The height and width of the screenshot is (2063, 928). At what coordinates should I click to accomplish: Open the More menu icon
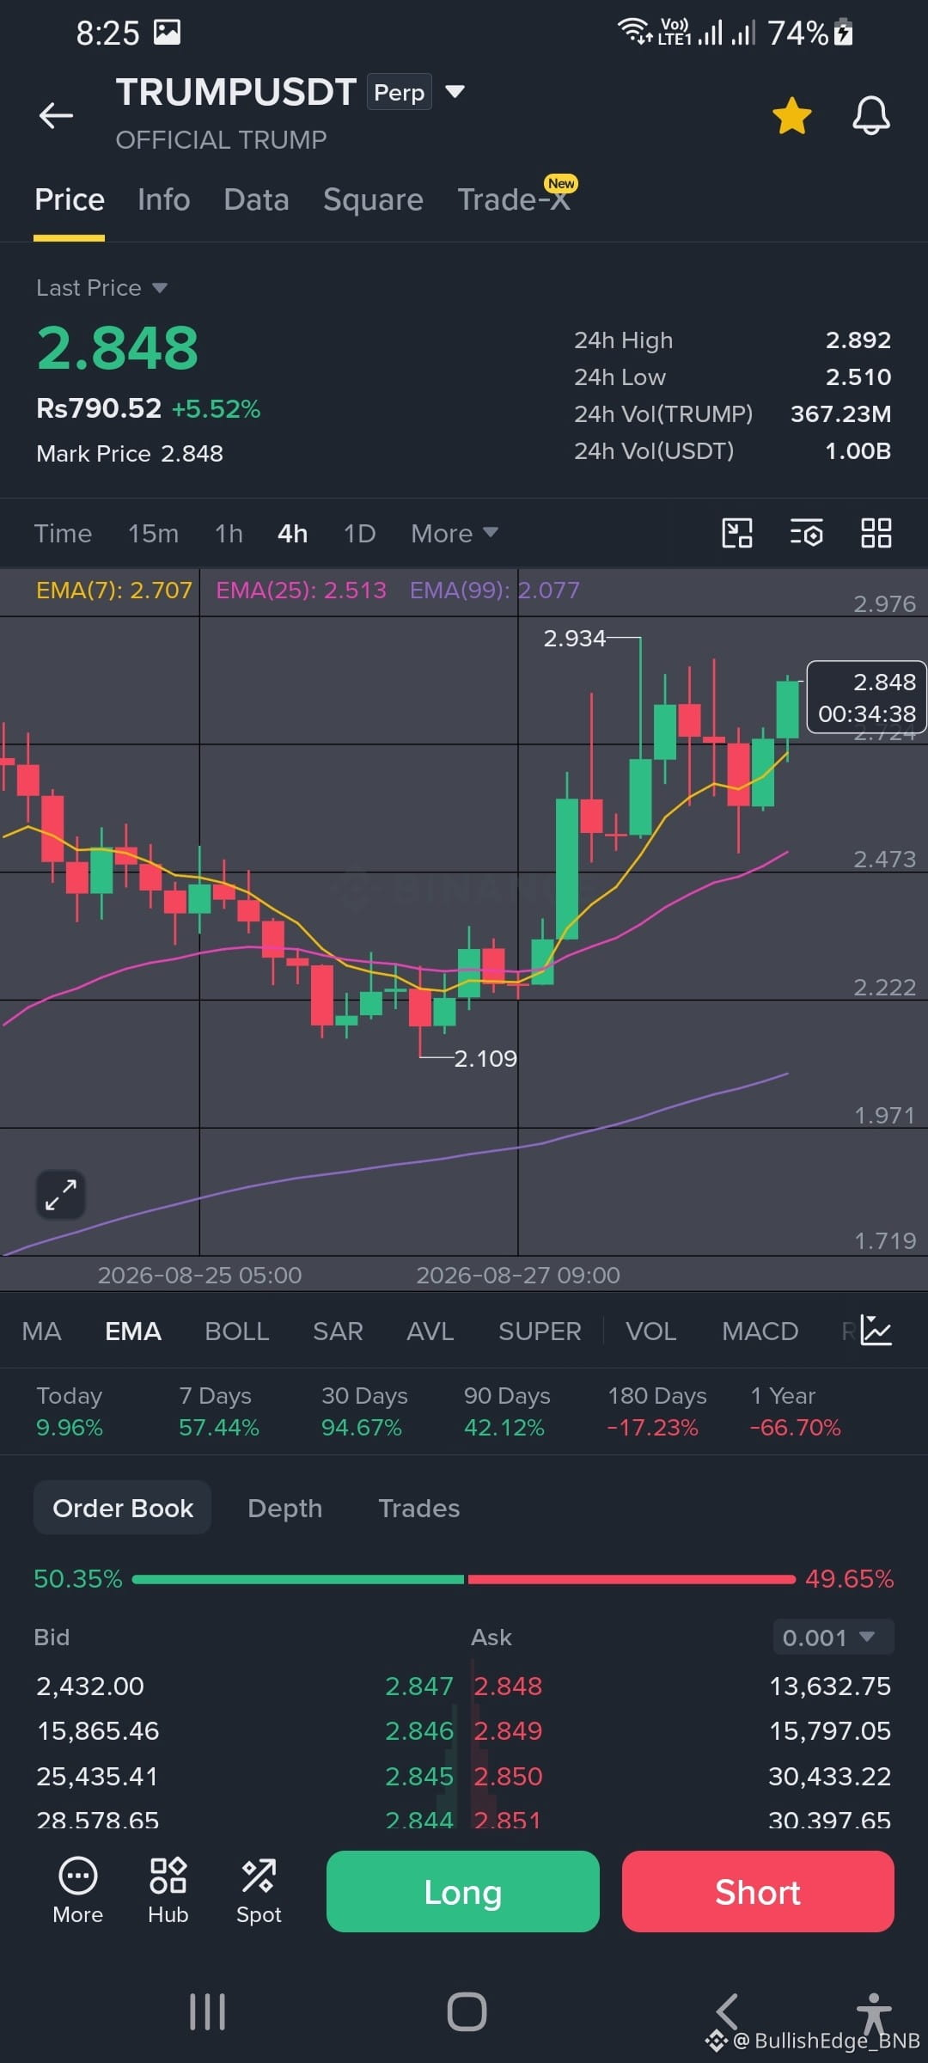click(x=78, y=1891)
